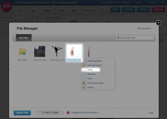The width and height of the screenshot is (167, 119).
Task: Click the yola logo
Action: click(x=7, y=6)
